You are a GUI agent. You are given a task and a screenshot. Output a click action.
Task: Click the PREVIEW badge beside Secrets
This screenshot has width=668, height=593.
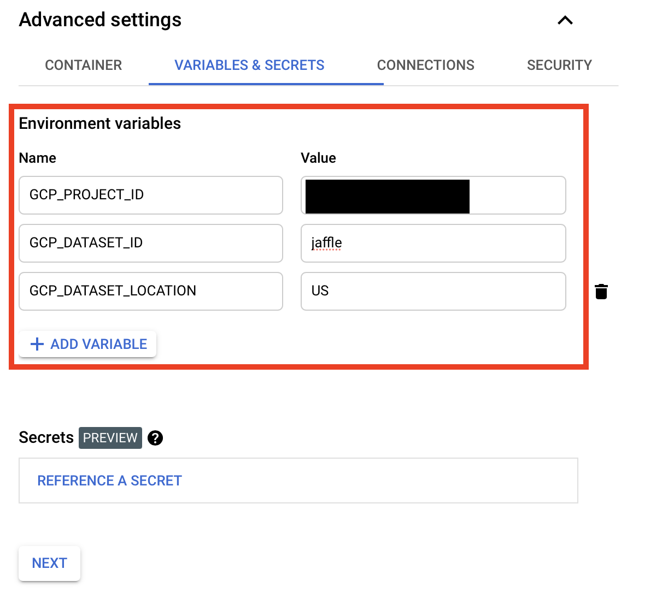point(110,438)
